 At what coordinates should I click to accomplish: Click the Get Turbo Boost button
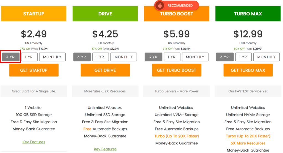click(x=177, y=70)
